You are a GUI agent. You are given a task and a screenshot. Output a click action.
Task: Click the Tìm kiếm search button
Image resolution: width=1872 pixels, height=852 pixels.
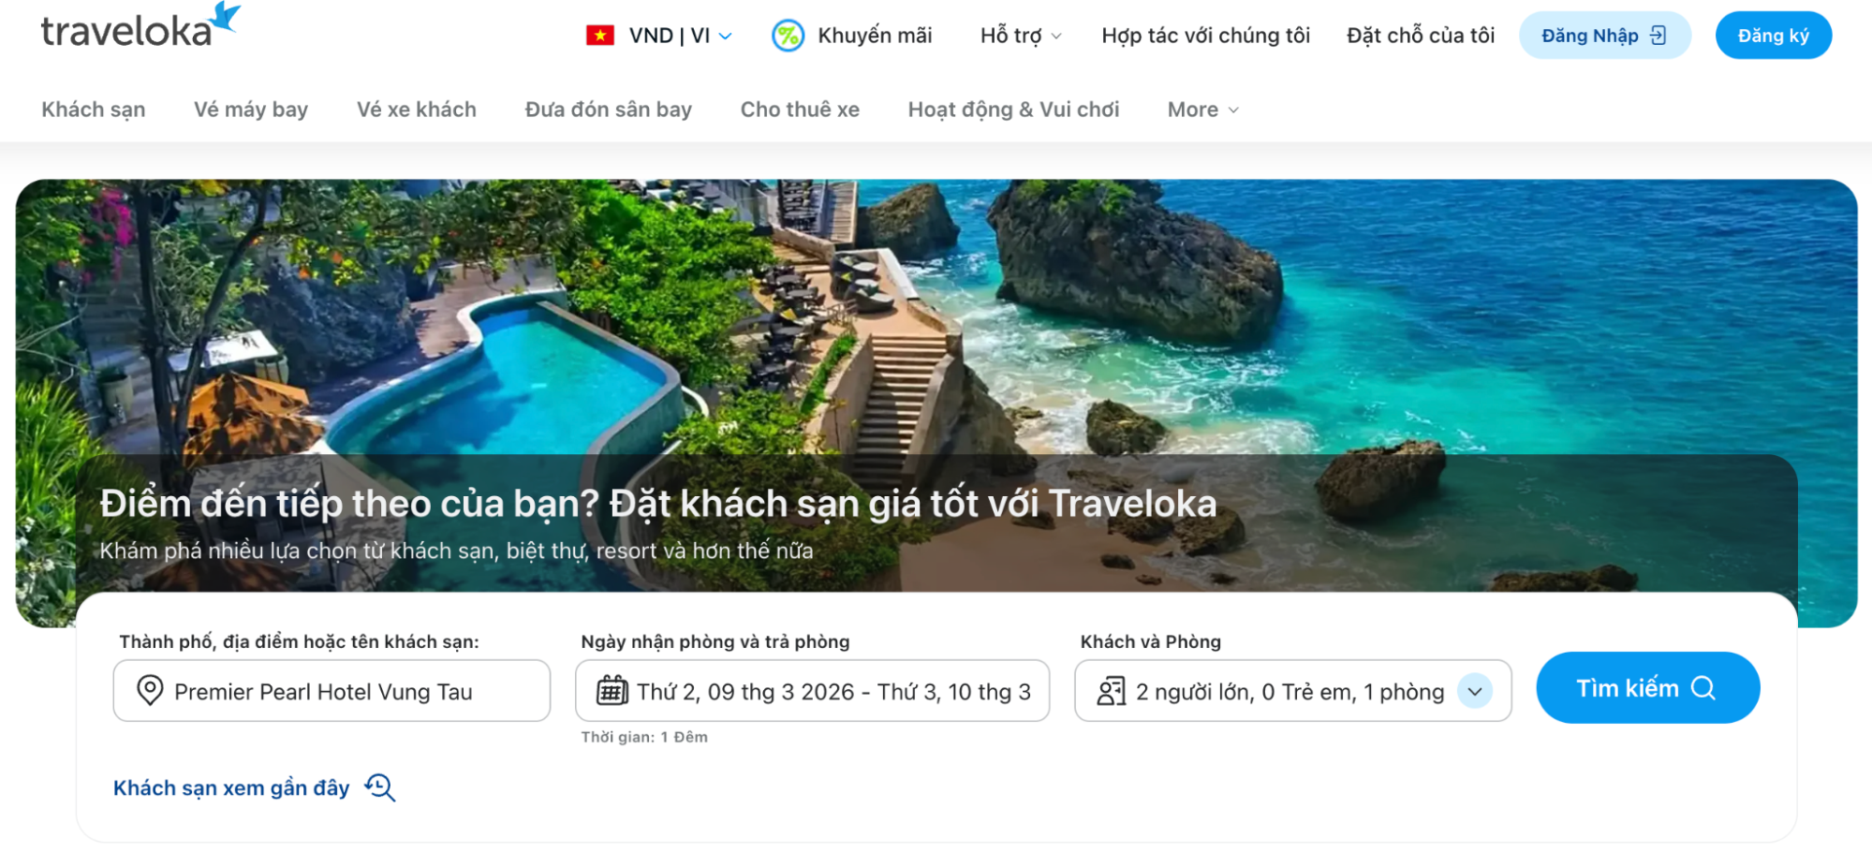pos(1647,688)
